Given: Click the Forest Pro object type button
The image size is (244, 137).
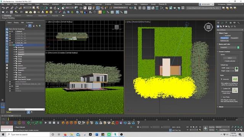Looking at the screenshot, I should (x=225, y=38).
